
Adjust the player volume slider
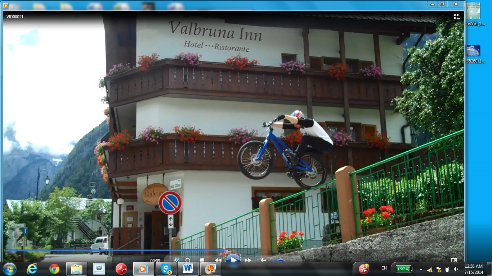(281, 260)
